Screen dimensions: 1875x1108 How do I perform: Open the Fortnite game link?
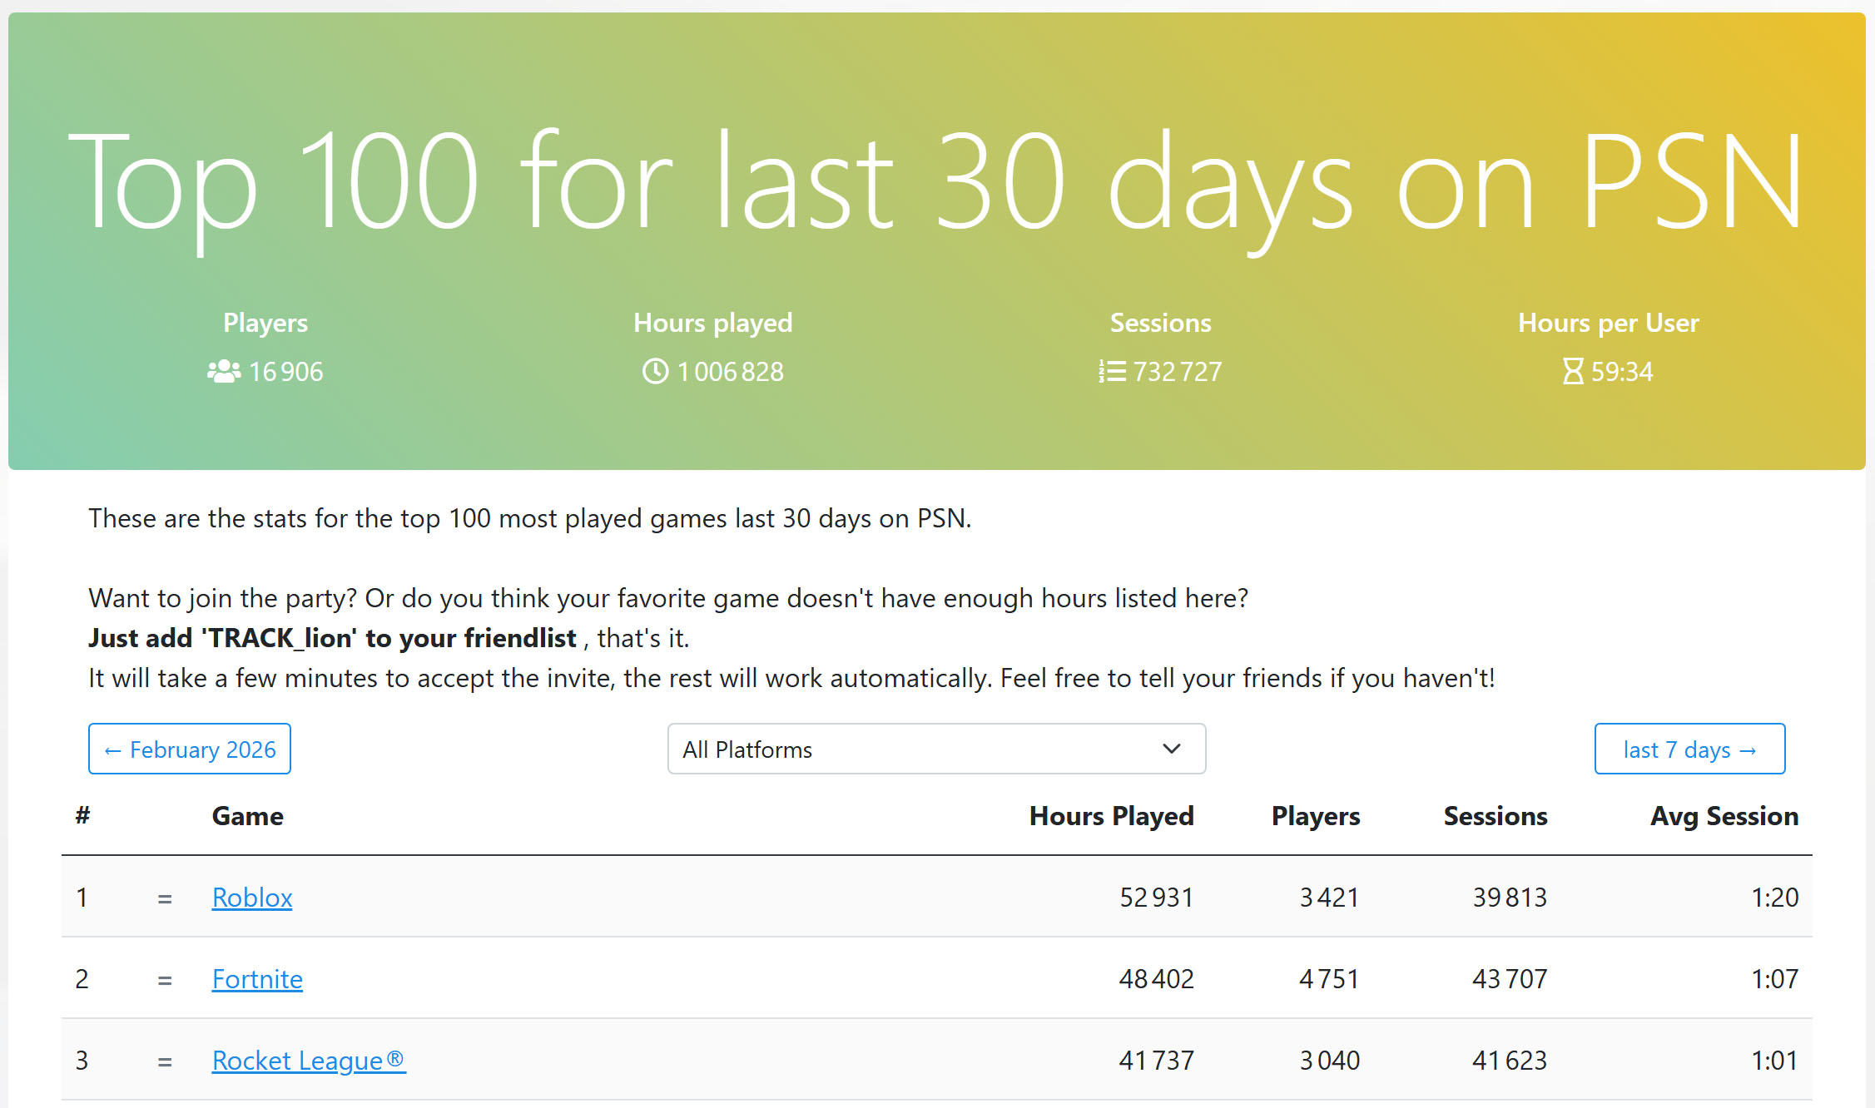[257, 979]
